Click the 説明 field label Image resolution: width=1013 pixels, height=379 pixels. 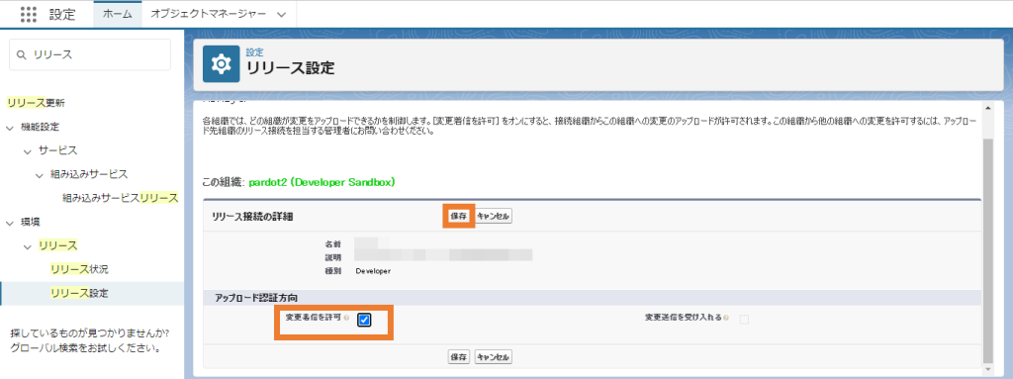click(x=332, y=258)
